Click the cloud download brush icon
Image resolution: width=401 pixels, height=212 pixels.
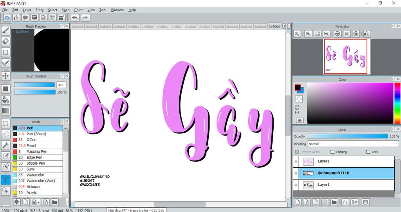[x=16, y=202]
